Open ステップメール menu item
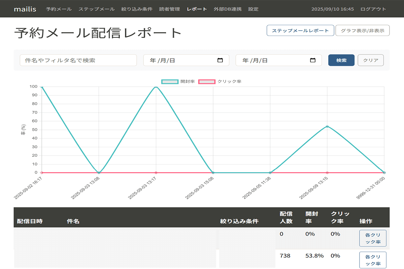 97,9
